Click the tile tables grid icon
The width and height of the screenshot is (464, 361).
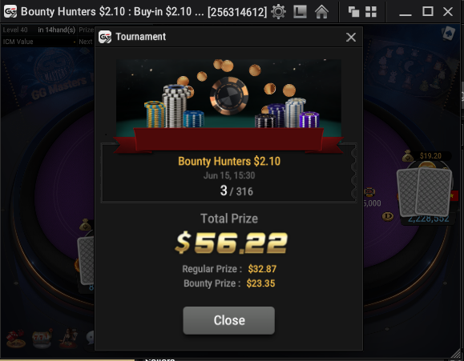[x=371, y=12]
